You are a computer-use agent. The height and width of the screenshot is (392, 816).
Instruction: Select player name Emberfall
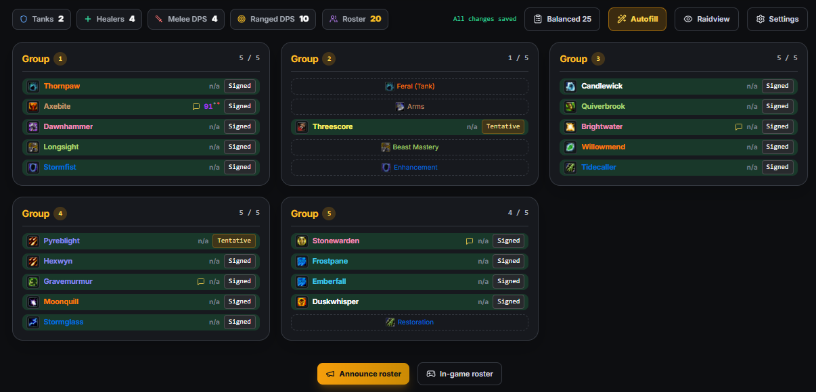point(329,282)
